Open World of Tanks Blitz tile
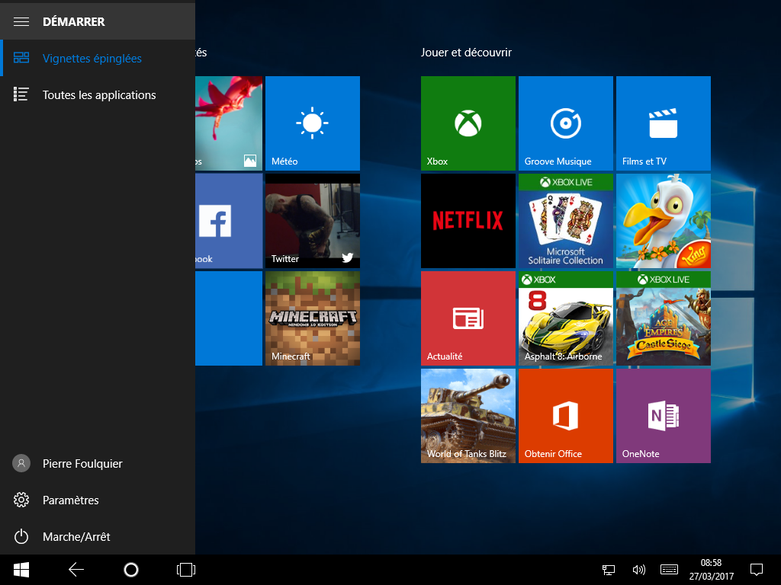Image resolution: width=781 pixels, height=585 pixels. point(468,416)
